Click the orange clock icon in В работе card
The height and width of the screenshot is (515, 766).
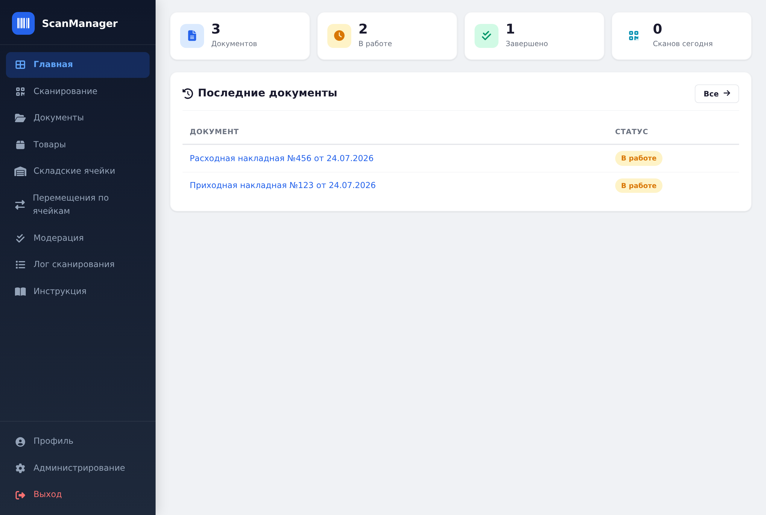339,36
